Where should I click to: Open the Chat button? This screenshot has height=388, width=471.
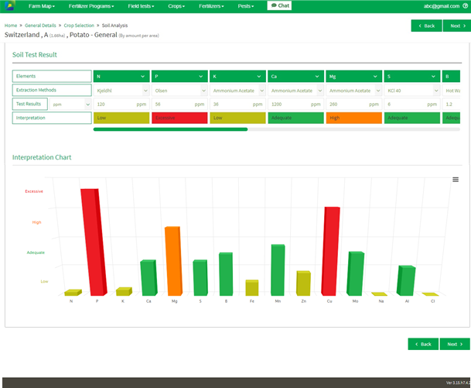click(279, 5)
